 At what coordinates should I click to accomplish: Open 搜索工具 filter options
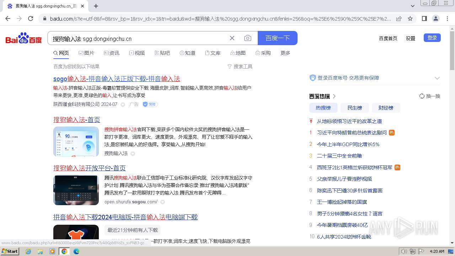(240, 66)
